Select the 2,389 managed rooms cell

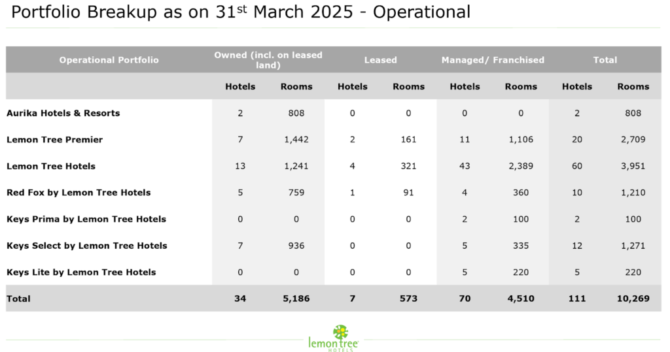point(521,166)
